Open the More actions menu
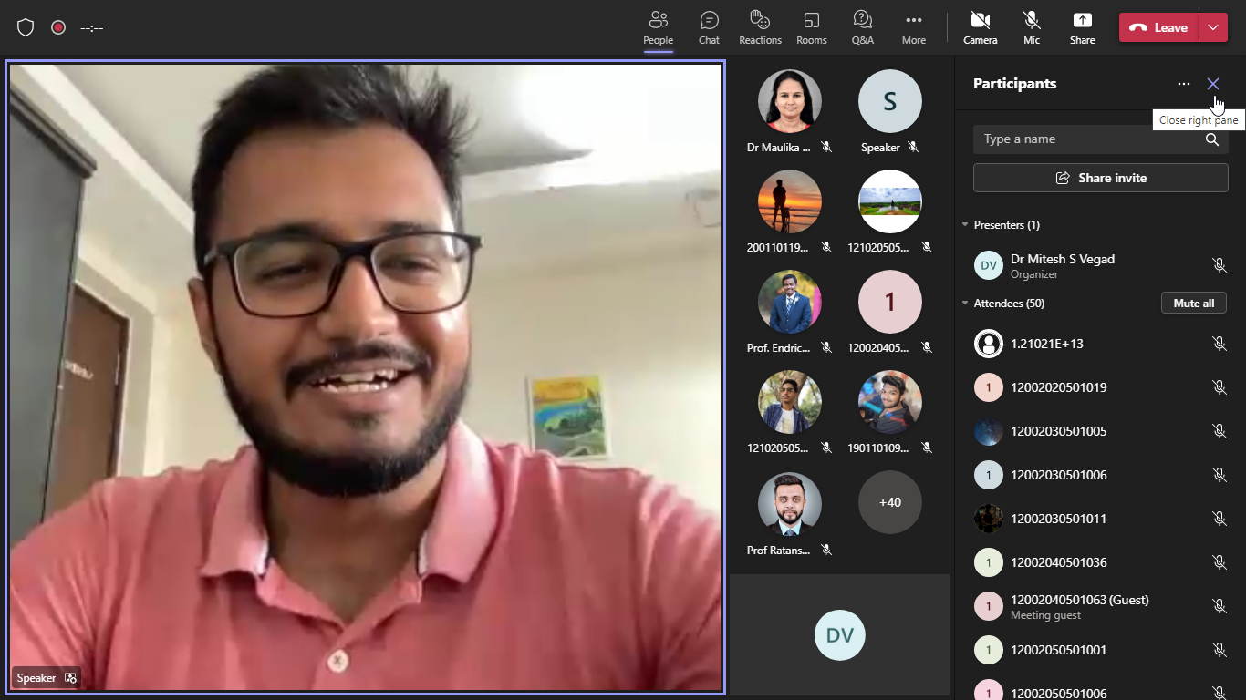The height and width of the screenshot is (700, 1246). pos(913,27)
